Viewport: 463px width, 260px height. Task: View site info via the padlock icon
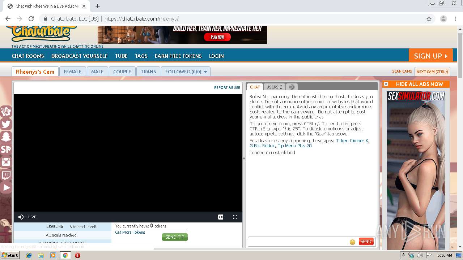46,19
